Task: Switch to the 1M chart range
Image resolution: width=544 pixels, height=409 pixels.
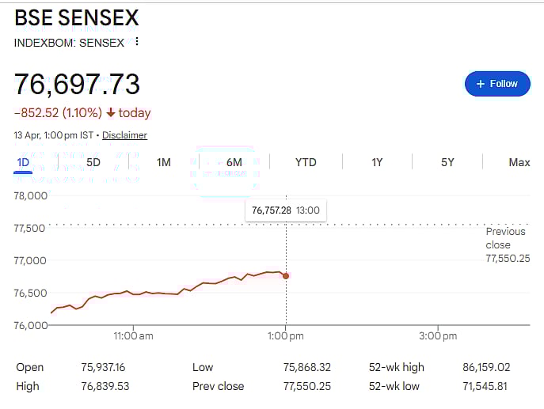Action: [164, 162]
